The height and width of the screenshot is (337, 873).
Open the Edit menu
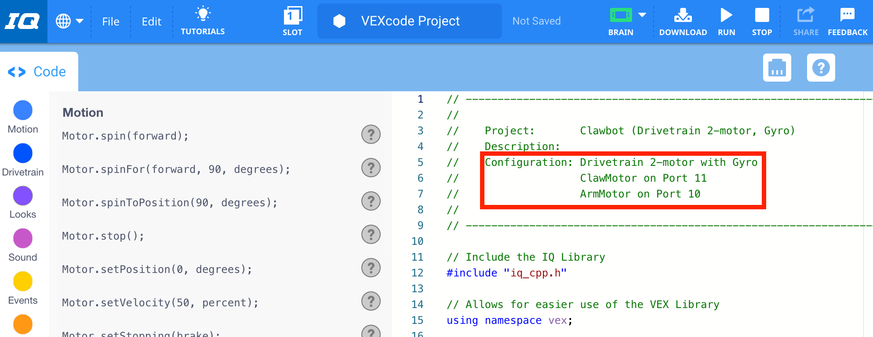[x=151, y=22]
